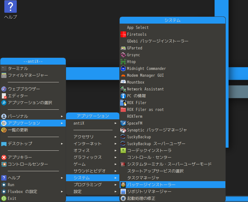
Task: Expand the Fluxbox の設定 submenu arrow
Action: pyautogui.click(x=62, y=191)
